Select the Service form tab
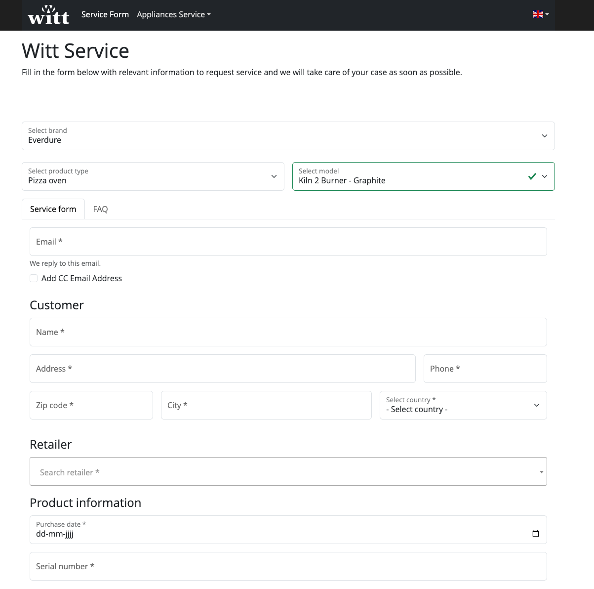 click(x=53, y=209)
